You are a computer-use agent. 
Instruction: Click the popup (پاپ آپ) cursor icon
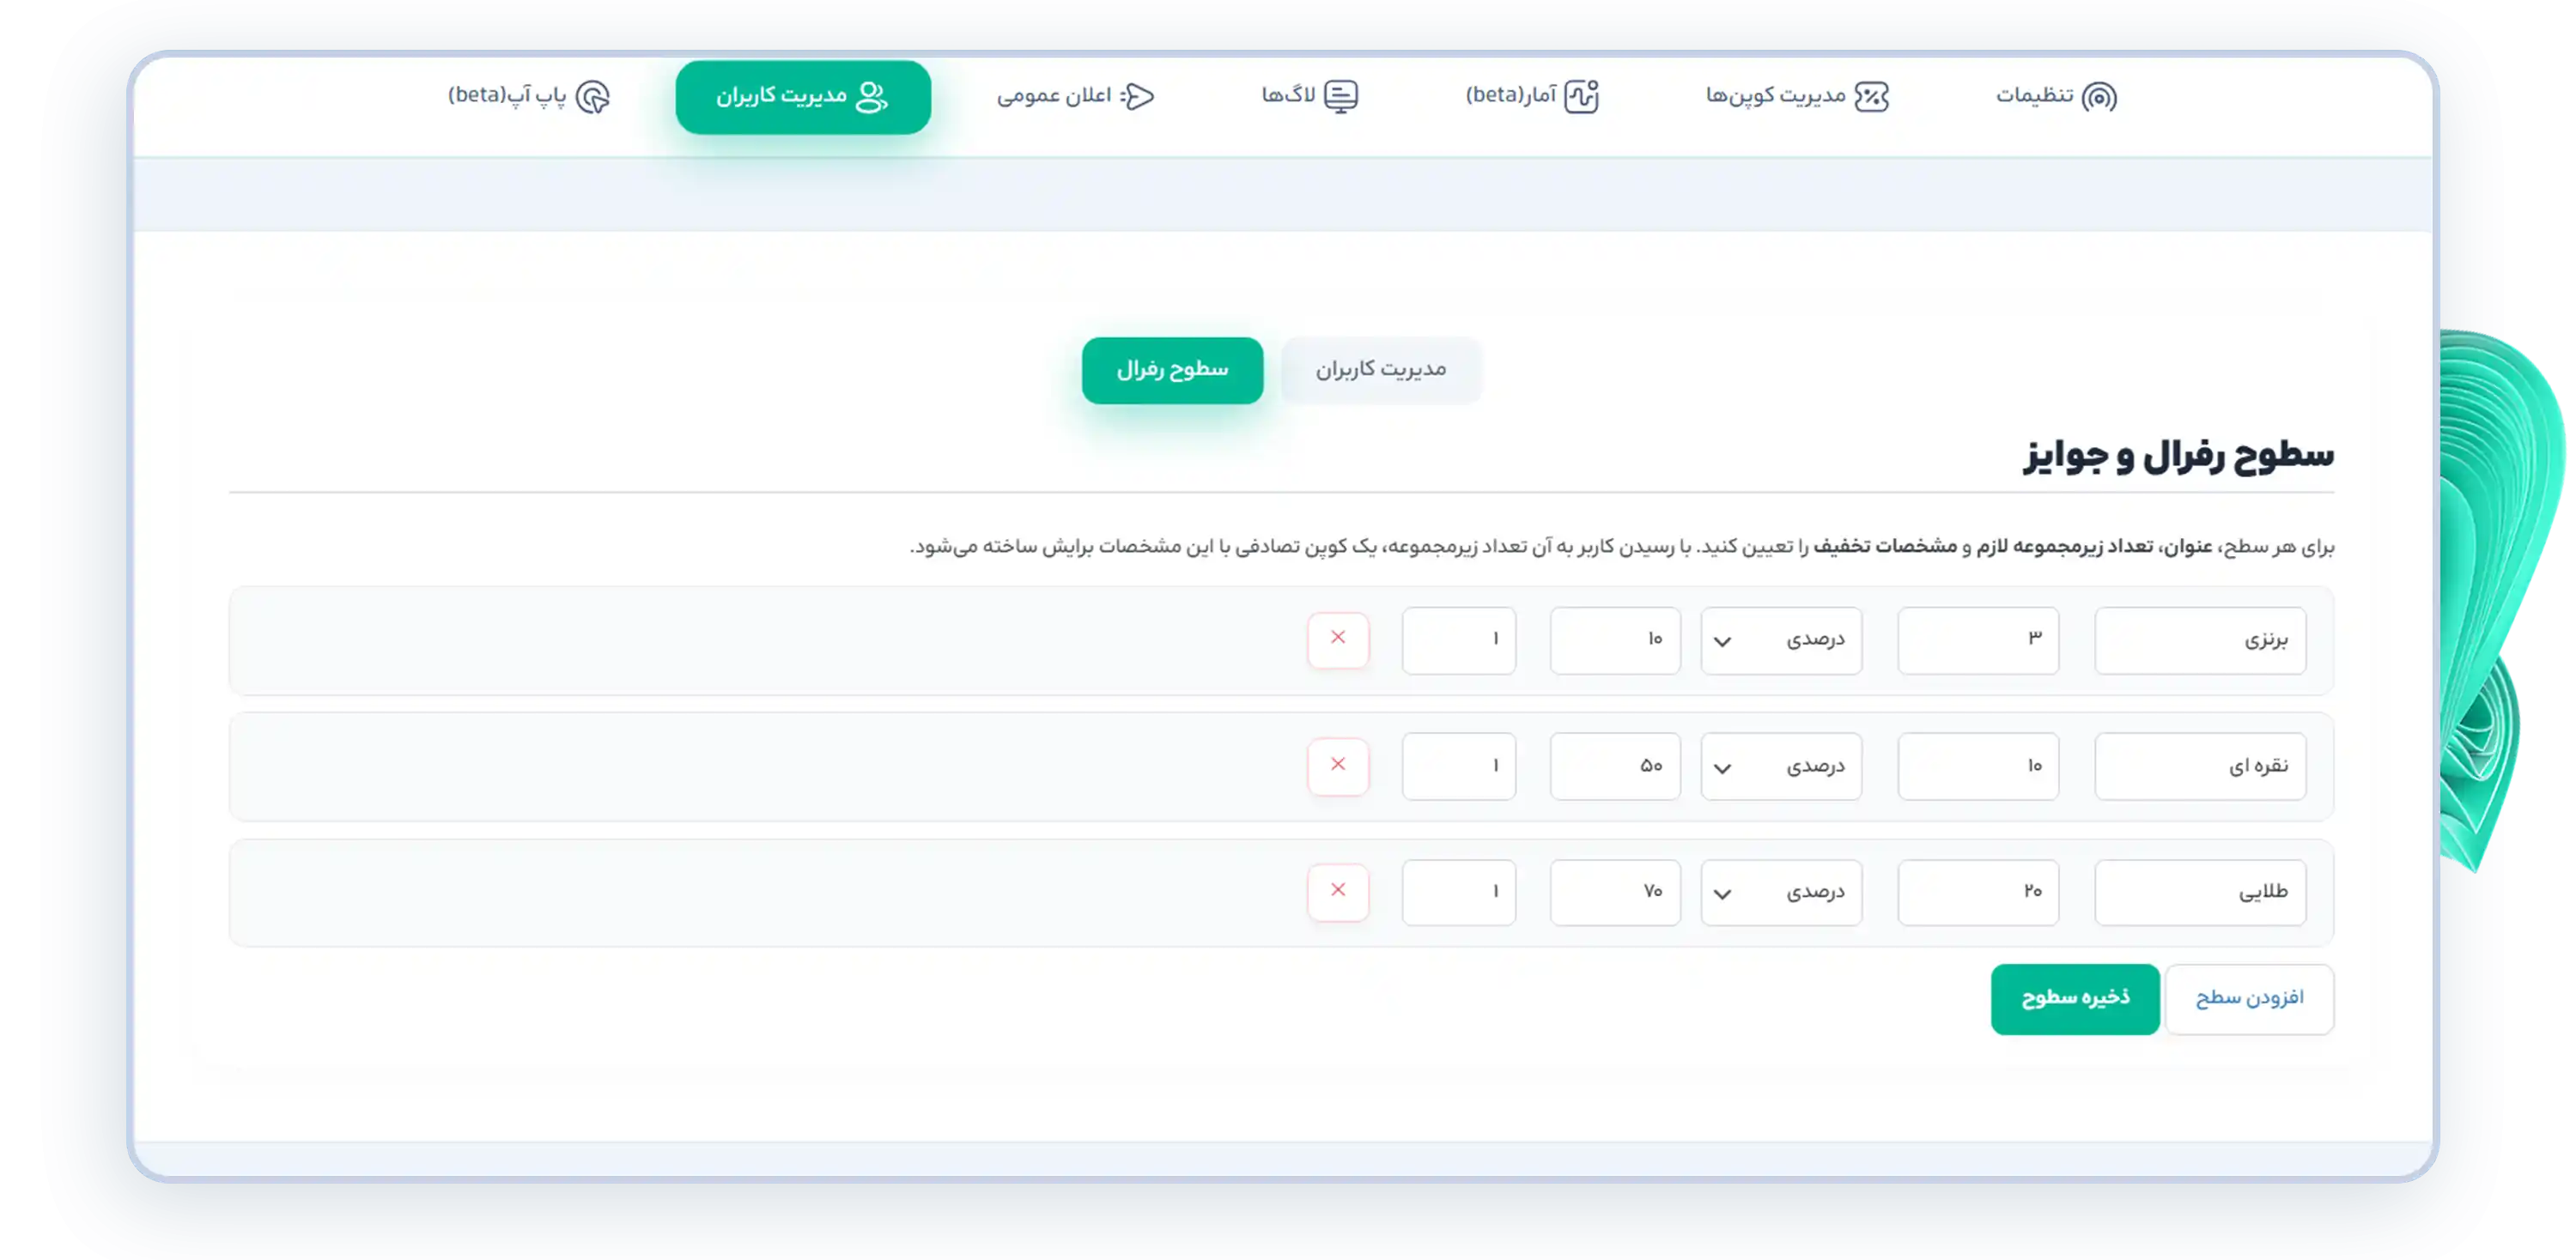point(593,97)
